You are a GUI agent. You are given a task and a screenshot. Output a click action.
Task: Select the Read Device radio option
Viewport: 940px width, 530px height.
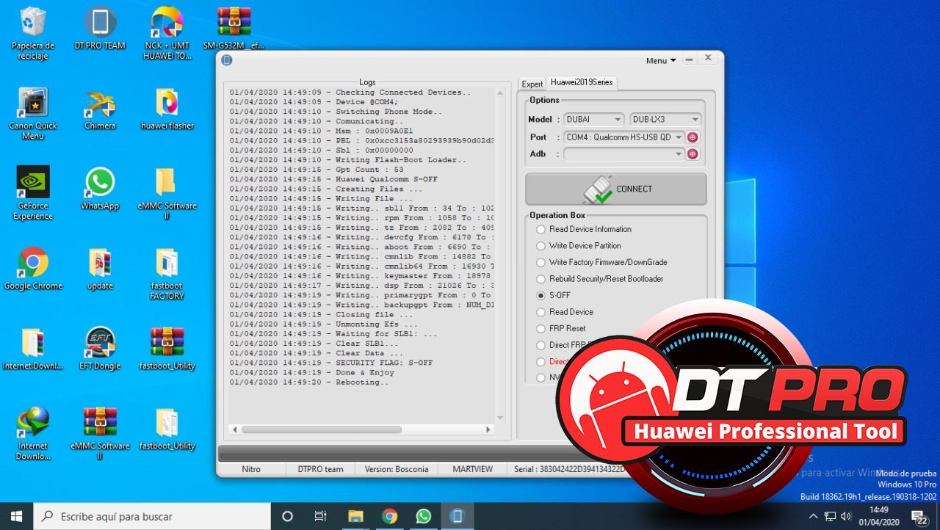coord(565,312)
